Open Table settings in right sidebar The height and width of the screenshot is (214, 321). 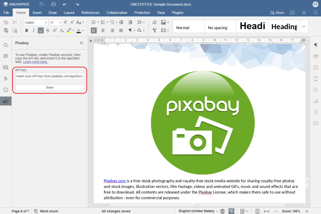[x=316, y=56]
